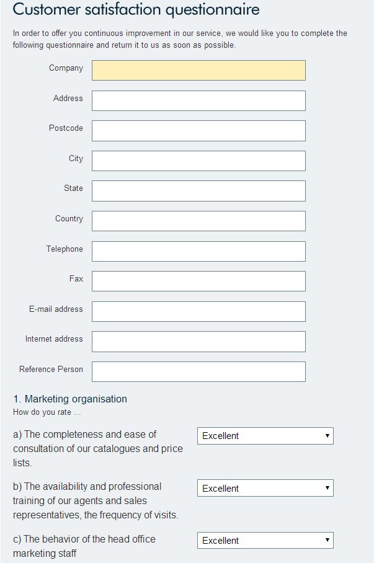The width and height of the screenshot is (374, 563).
Task: Focus the Country input box
Action: pos(198,221)
